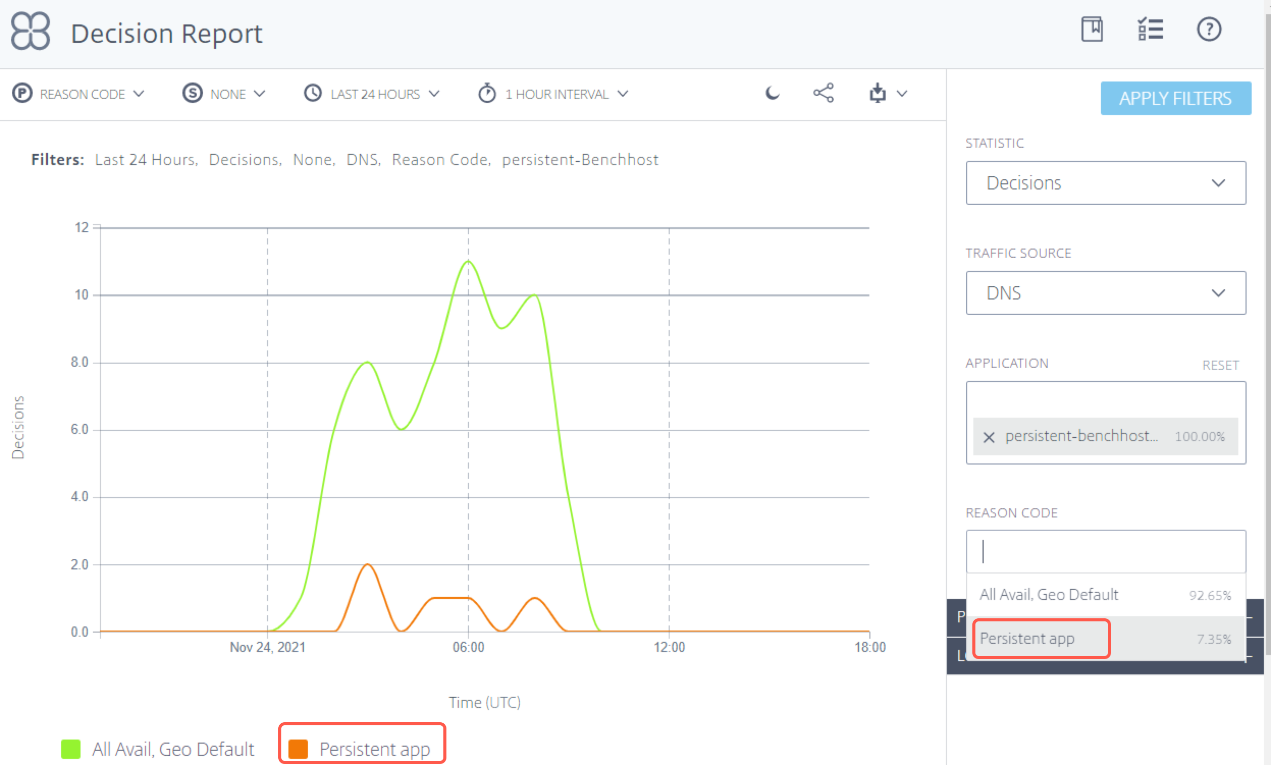Click the dark mode moon icon
This screenshot has width=1271, height=765.
[x=774, y=94]
